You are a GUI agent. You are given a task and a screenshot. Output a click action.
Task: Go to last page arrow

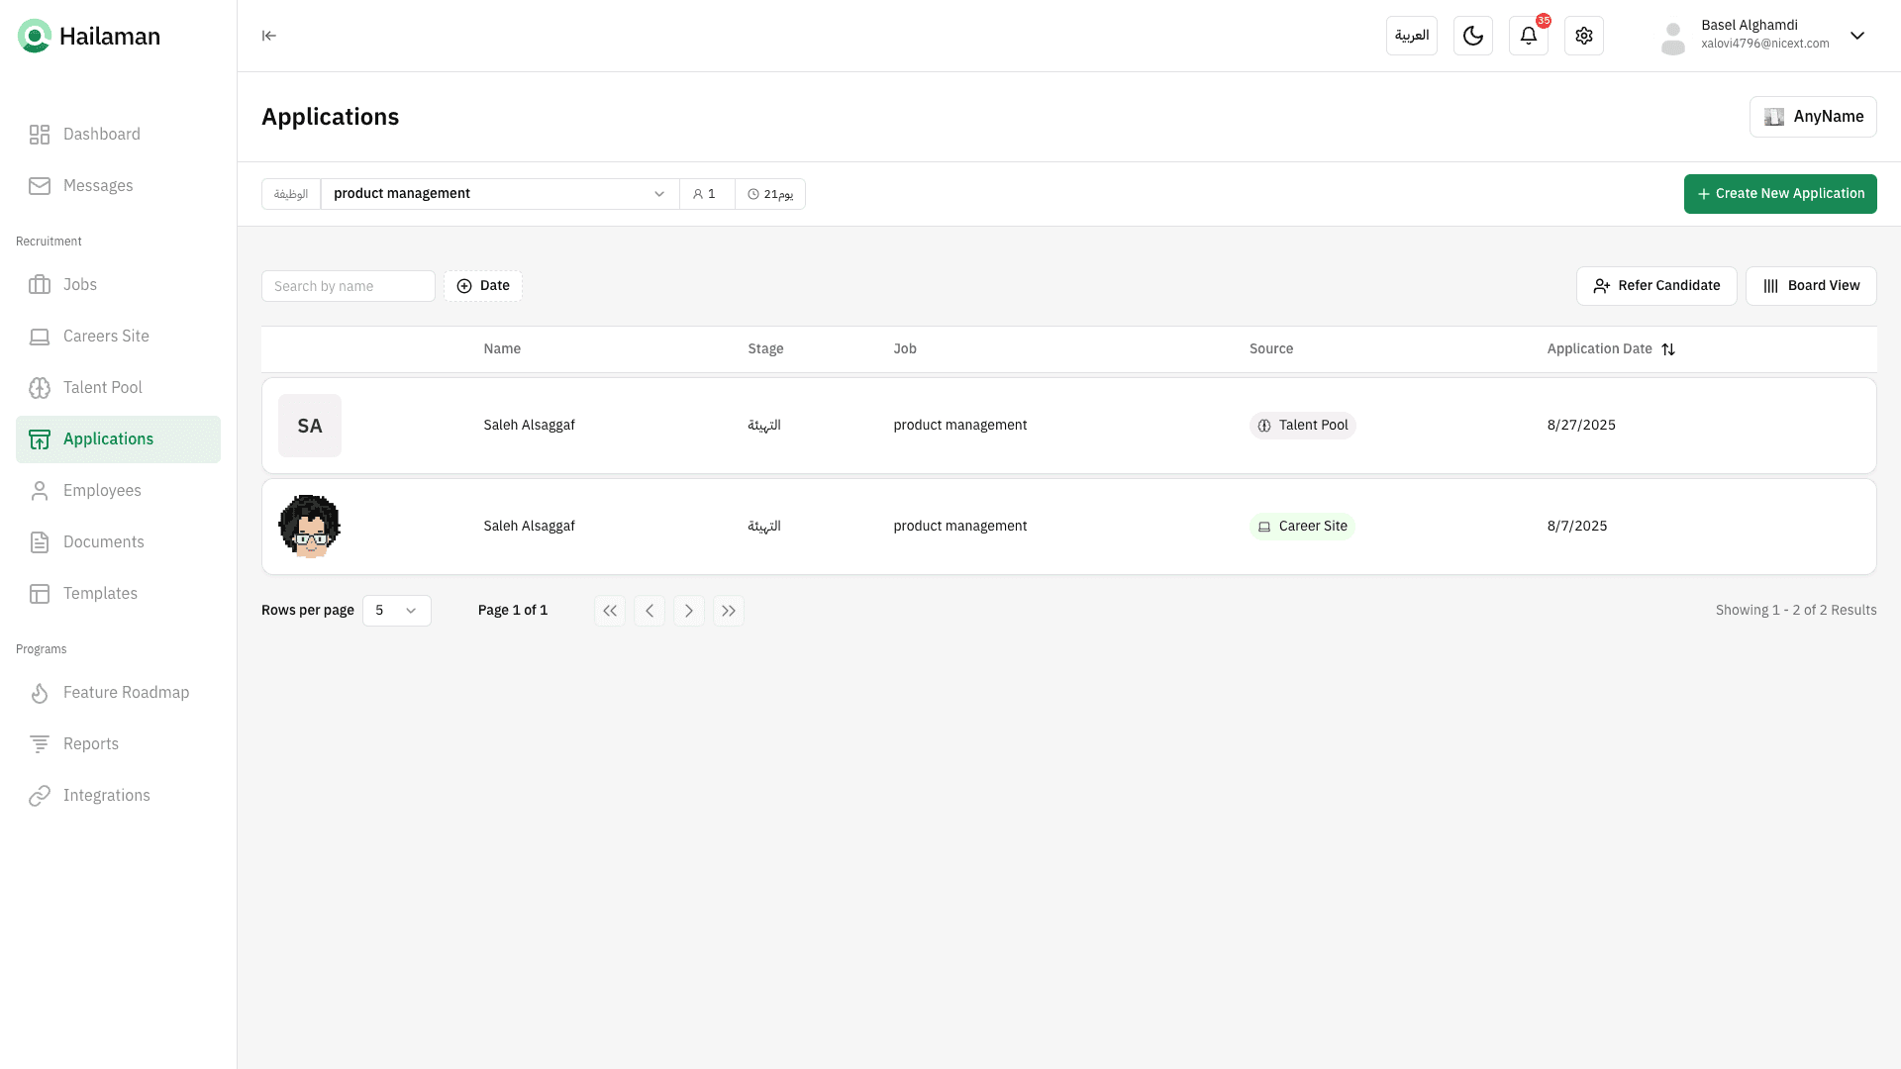[x=728, y=611]
